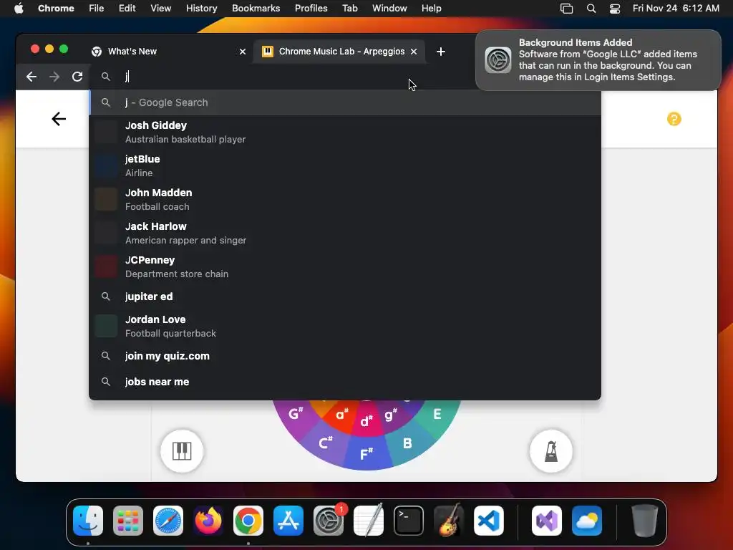The image size is (733, 550).
Task: Reload the current page
Action: (77, 77)
